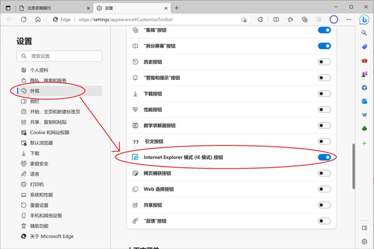Switch to the 北京农商银行 tab
Viewport: 374px width, 249px height.
point(54,8)
